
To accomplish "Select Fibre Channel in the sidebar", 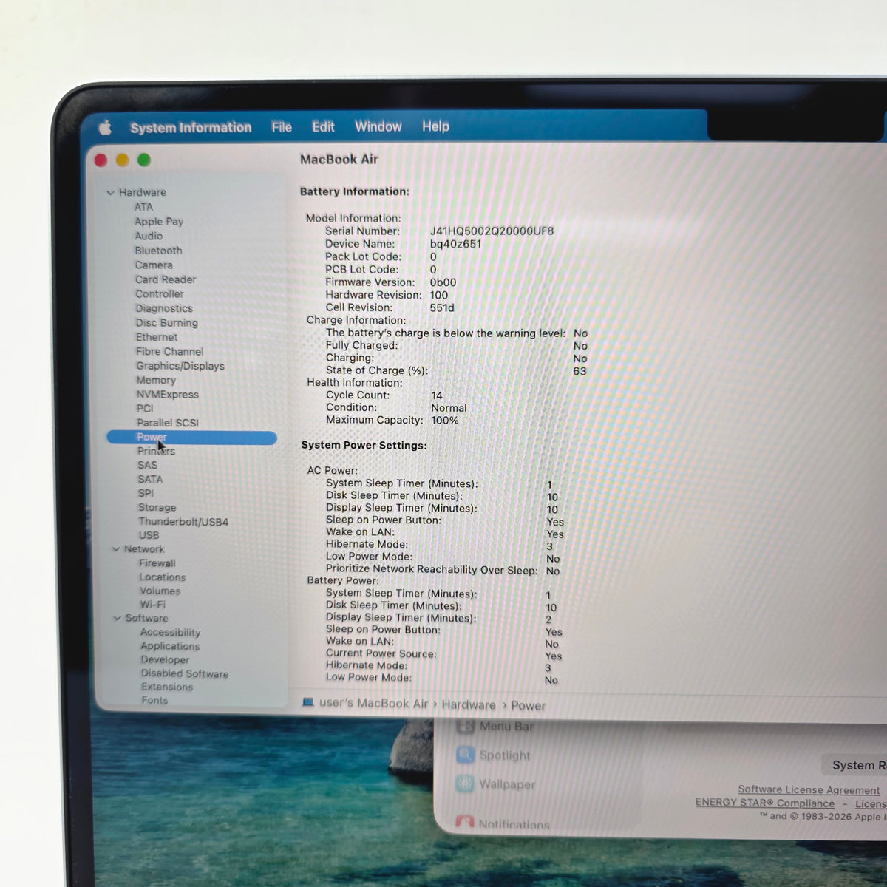I will pos(169,351).
